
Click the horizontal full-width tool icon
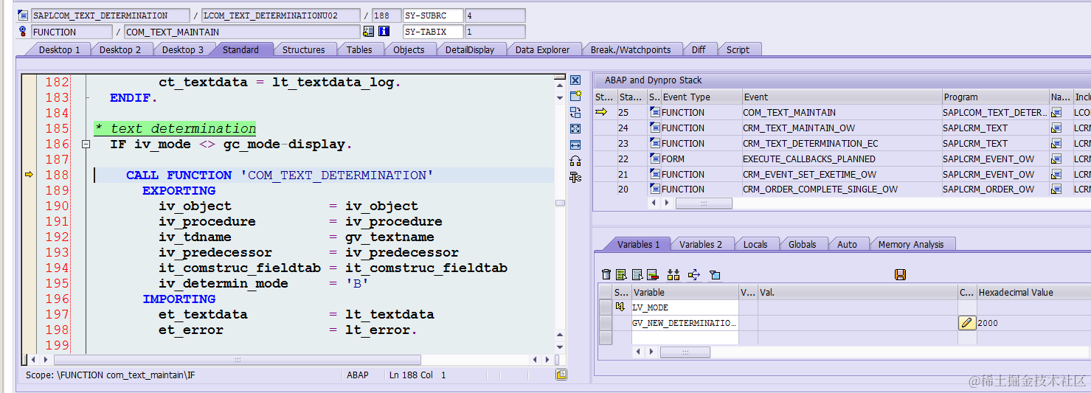[575, 145]
